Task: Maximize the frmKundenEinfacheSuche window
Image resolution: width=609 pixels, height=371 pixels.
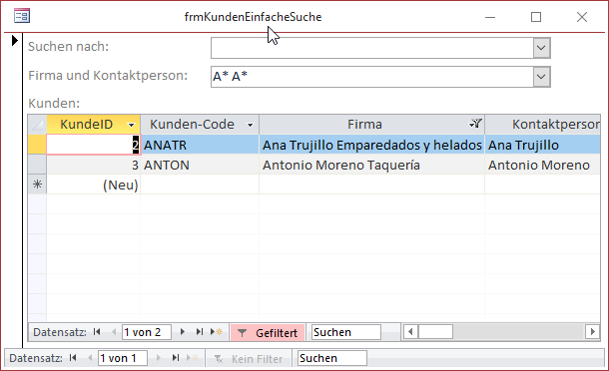Action: coord(536,17)
